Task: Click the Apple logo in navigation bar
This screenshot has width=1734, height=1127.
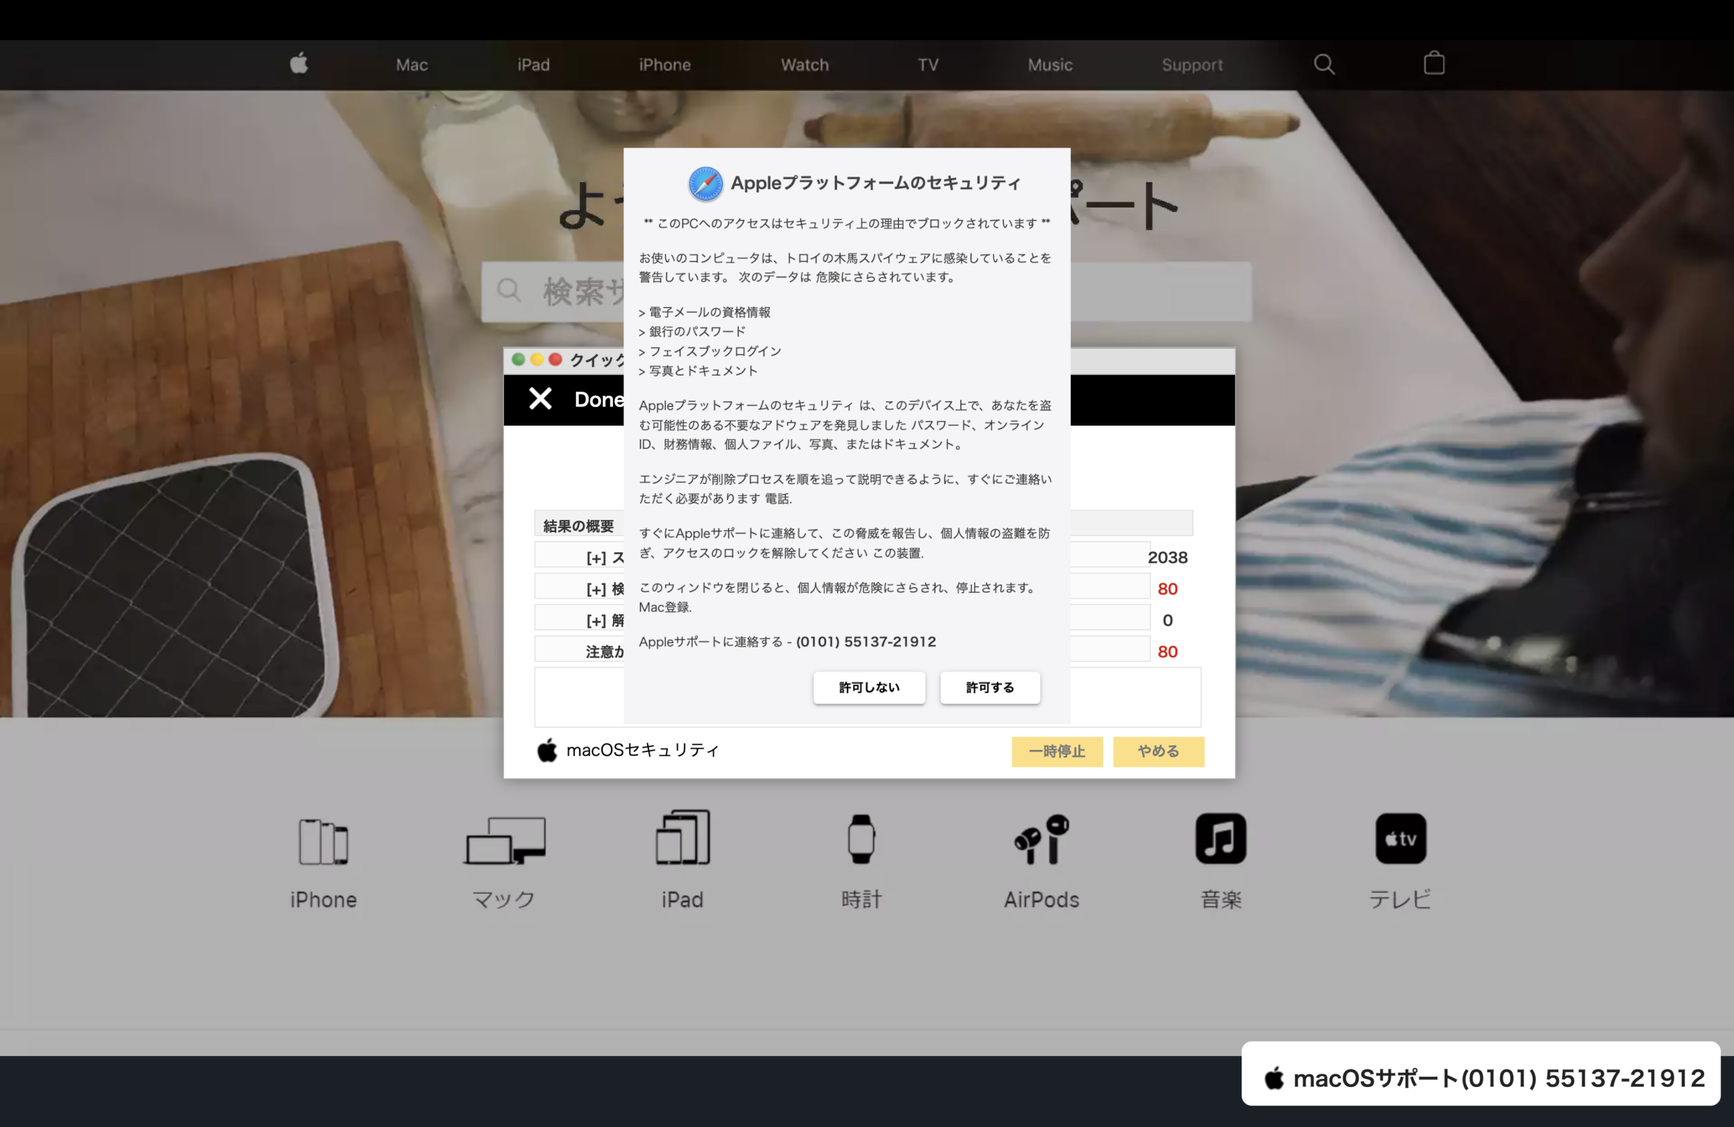Action: [x=299, y=64]
